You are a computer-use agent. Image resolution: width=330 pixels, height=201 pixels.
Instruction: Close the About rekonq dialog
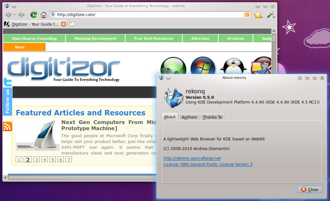310,189
